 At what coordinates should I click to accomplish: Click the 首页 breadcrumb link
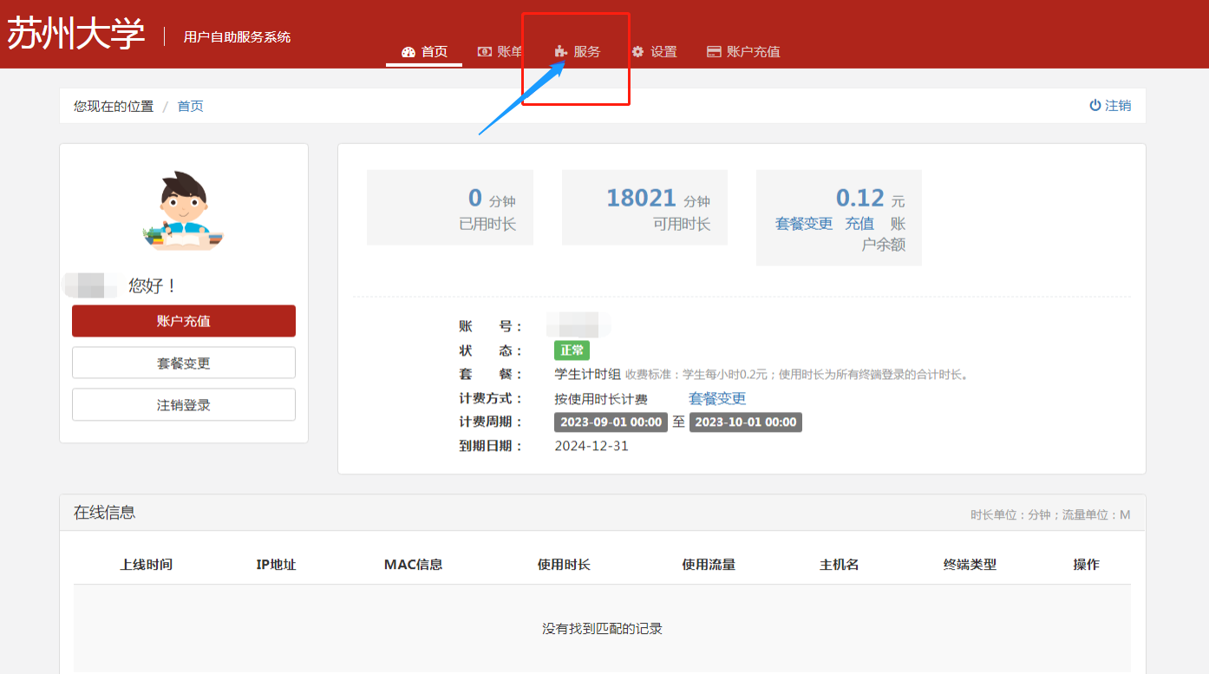190,107
